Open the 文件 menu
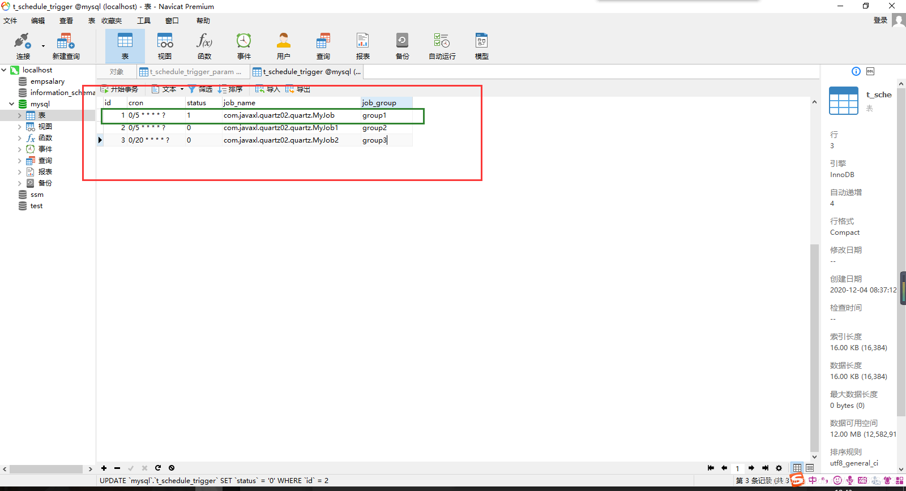The width and height of the screenshot is (906, 491). pos(10,21)
